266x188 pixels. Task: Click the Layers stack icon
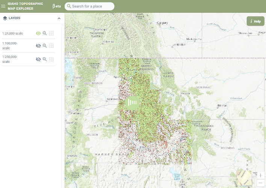[x=5, y=18]
